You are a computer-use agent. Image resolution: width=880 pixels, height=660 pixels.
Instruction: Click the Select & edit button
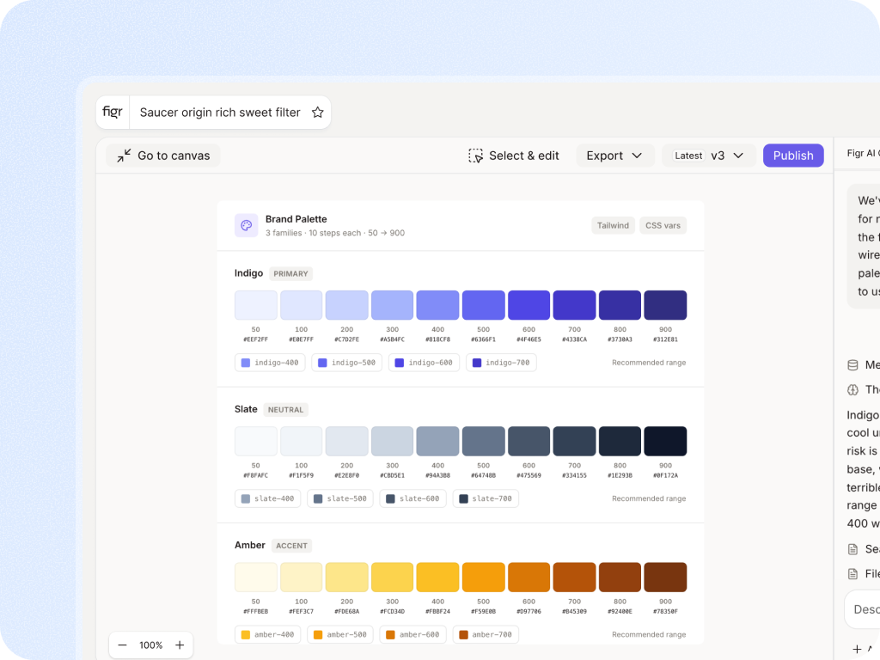point(514,156)
